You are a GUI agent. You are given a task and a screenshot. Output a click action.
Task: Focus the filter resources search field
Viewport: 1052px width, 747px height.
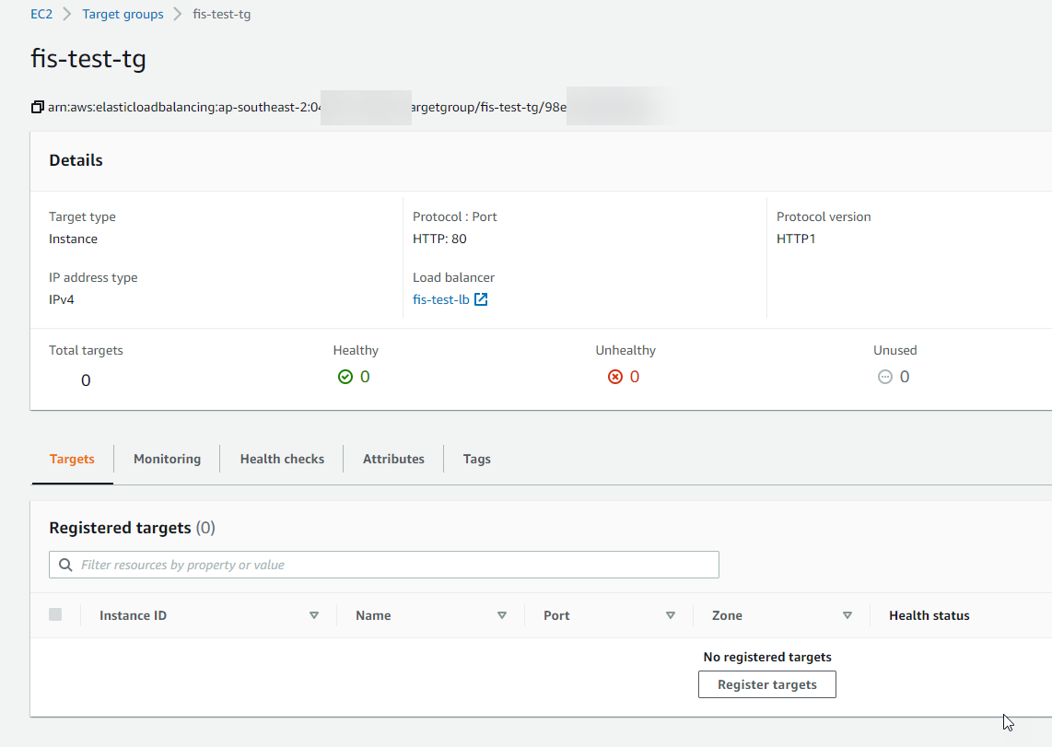pyautogui.click(x=396, y=565)
